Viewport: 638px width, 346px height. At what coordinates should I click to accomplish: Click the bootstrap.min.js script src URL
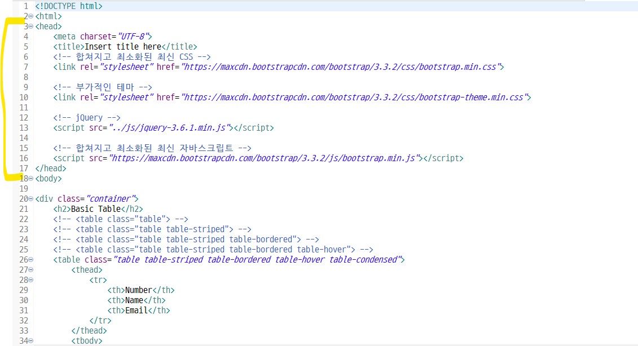point(263,158)
